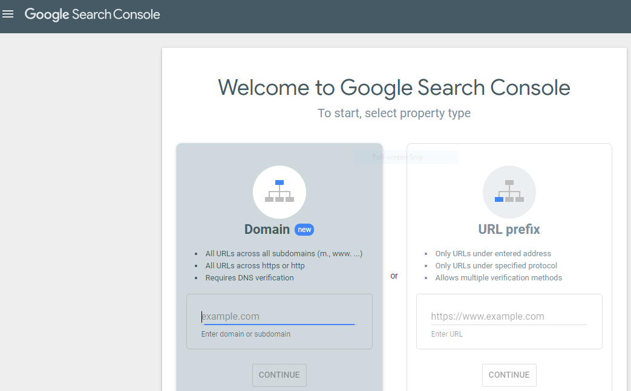
Task: Open the navigation hamburger menu
Action: click(8, 14)
